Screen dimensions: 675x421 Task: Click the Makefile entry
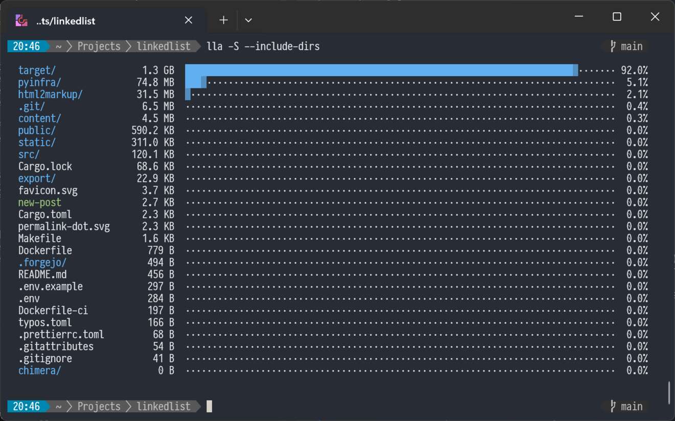pos(40,239)
